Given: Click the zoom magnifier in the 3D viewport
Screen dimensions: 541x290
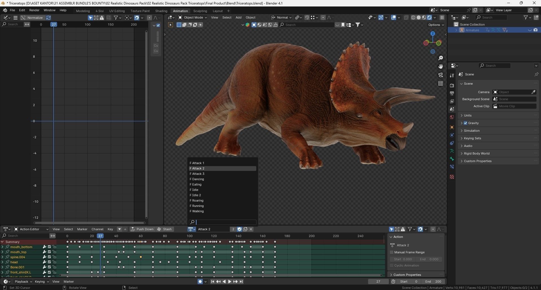Looking at the screenshot, I should coord(441,58).
